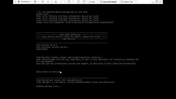Expand the power options arrow beside pause
Viewport: 176px width, 99px height.
(x=38, y=2)
